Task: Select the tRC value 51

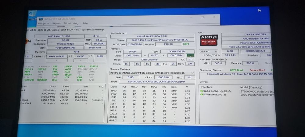Action: 173,64
